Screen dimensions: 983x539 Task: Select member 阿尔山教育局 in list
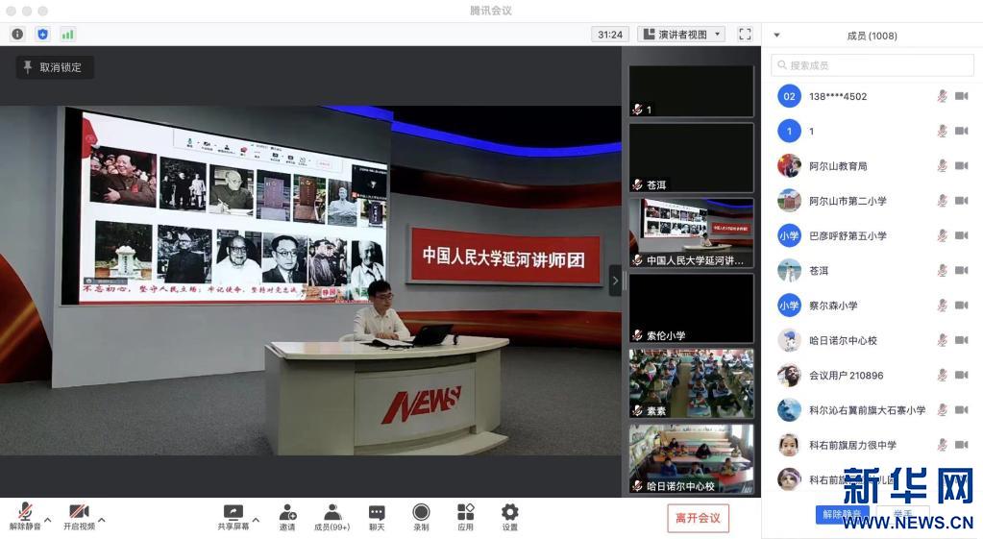coord(872,165)
